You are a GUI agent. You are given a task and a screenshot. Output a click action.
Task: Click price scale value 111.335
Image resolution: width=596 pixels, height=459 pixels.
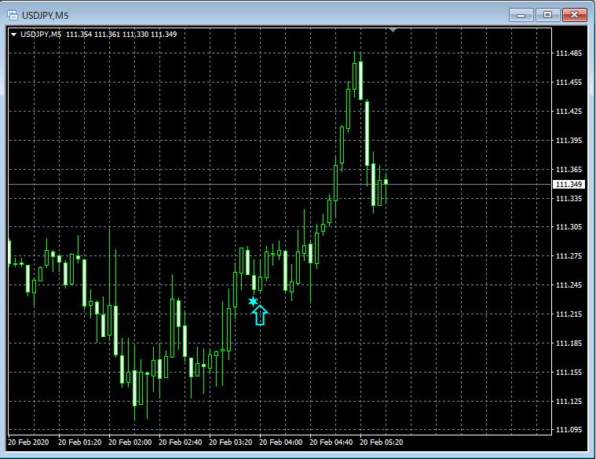(x=569, y=199)
